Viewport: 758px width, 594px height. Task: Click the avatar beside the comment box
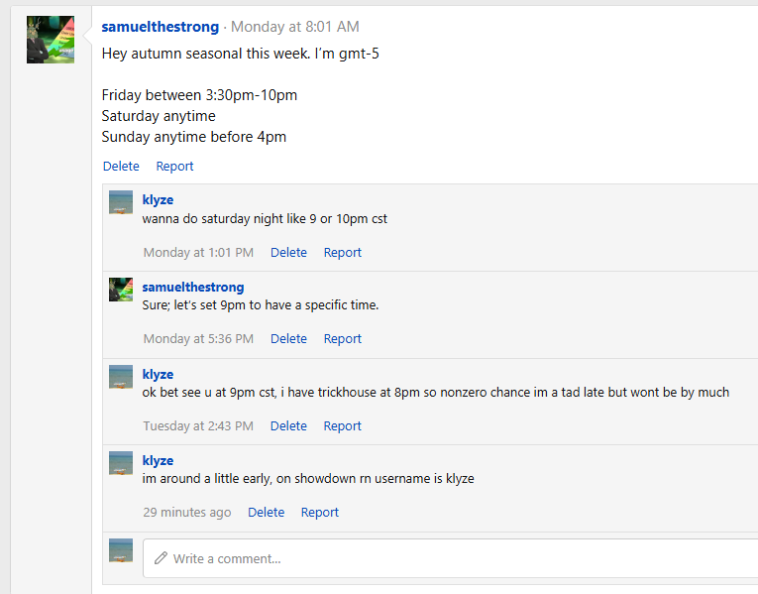(121, 550)
